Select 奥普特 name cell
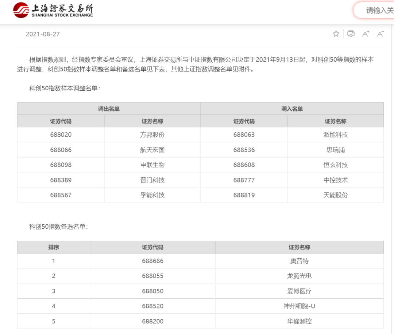This screenshot has height=334, width=394. (x=299, y=261)
